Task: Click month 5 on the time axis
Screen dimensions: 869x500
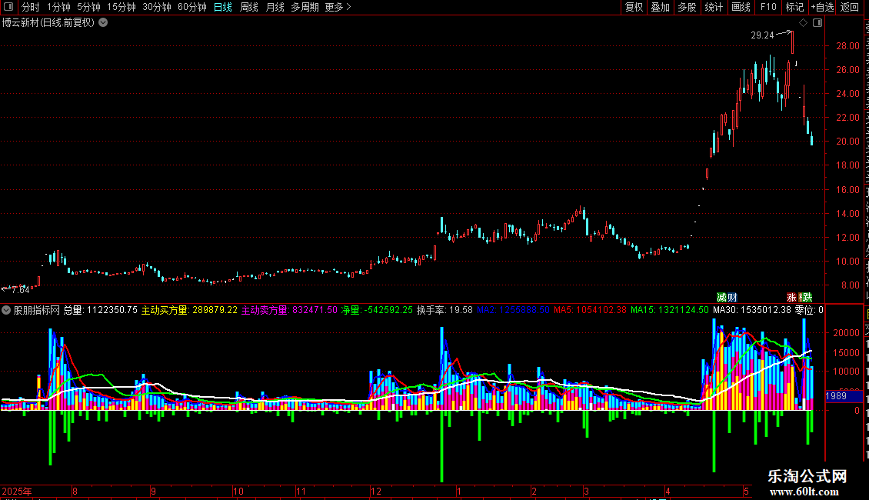Action: coord(746,492)
